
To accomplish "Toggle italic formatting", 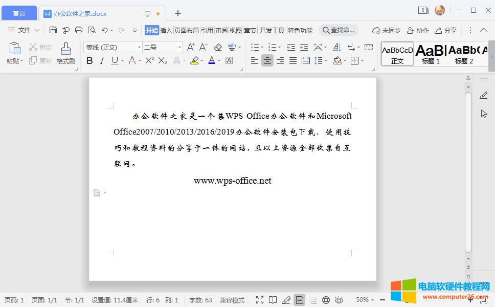I will point(102,60).
